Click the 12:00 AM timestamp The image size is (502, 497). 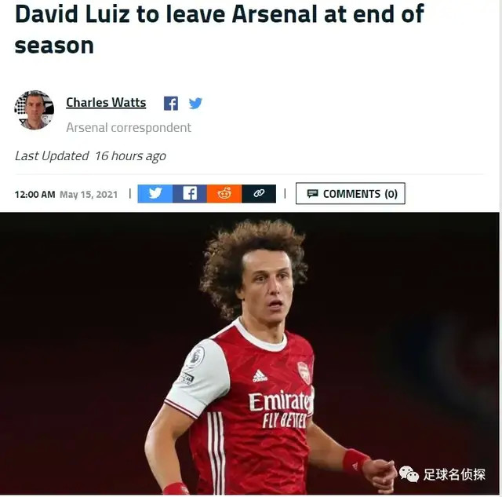[x=35, y=195]
